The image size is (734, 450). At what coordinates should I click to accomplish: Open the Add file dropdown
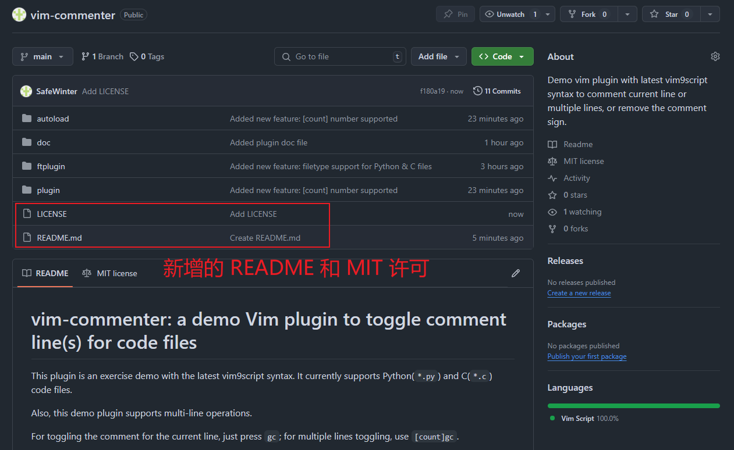pyautogui.click(x=439, y=56)
